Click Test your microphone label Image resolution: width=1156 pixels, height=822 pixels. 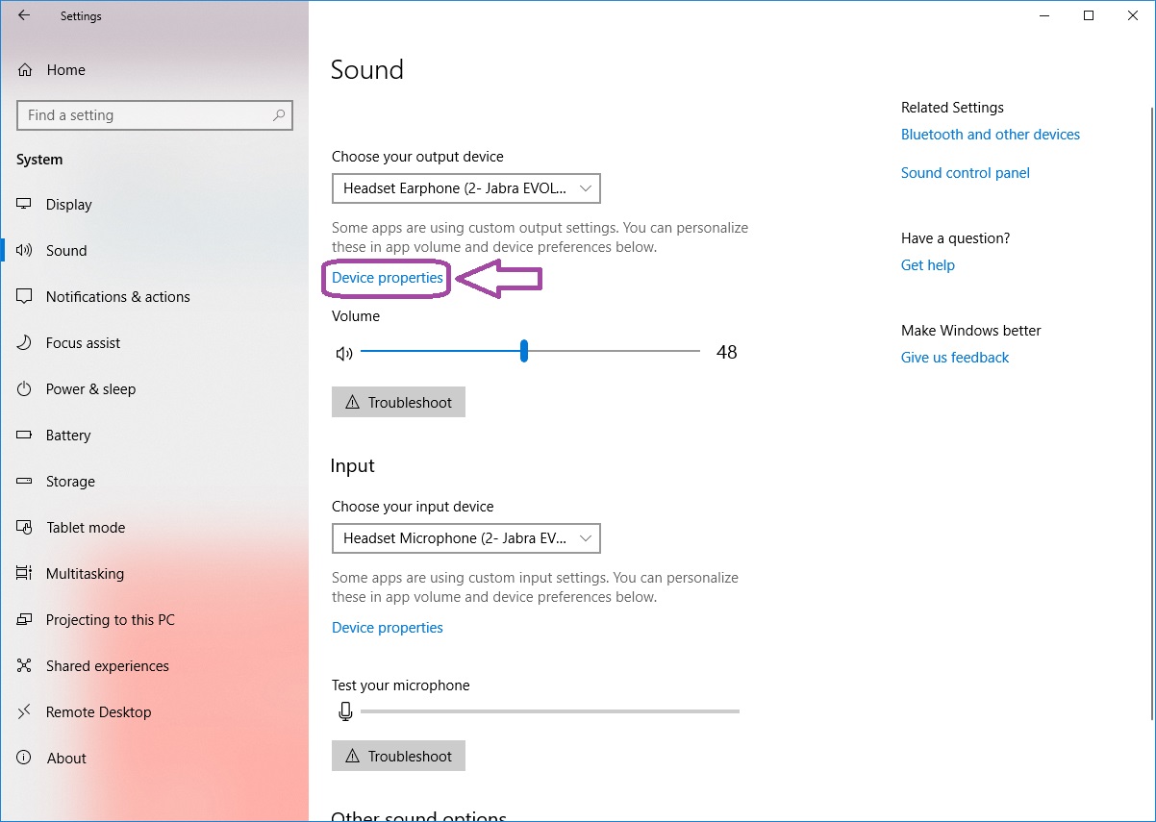coord(401,685)
